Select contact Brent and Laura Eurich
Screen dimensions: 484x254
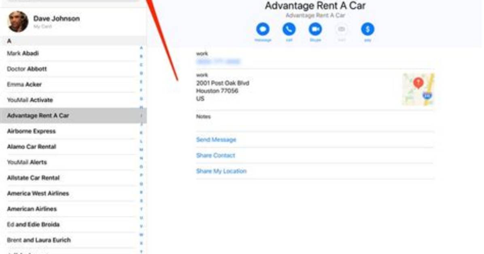[x=73, y=240]
